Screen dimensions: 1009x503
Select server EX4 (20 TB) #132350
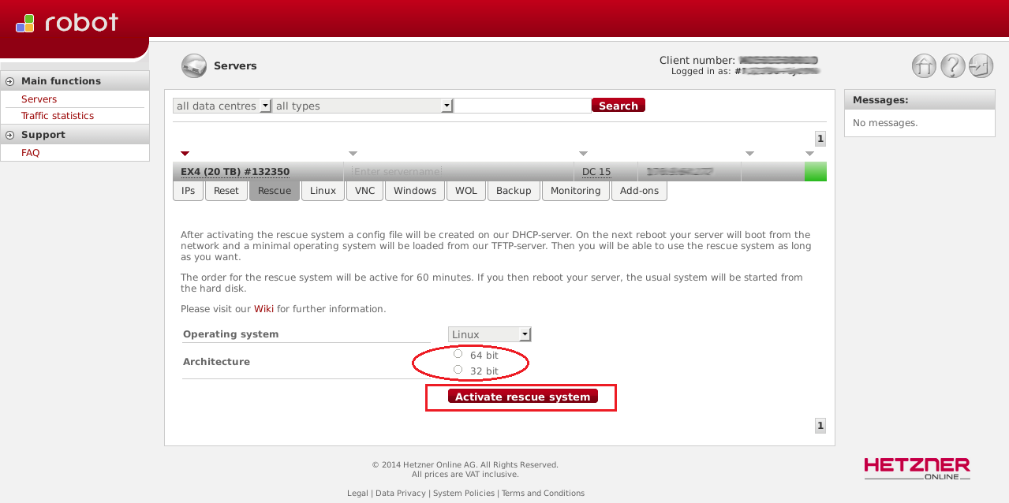tap(235, 171)
